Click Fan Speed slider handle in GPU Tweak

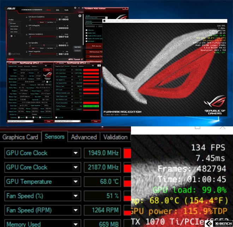44,45
